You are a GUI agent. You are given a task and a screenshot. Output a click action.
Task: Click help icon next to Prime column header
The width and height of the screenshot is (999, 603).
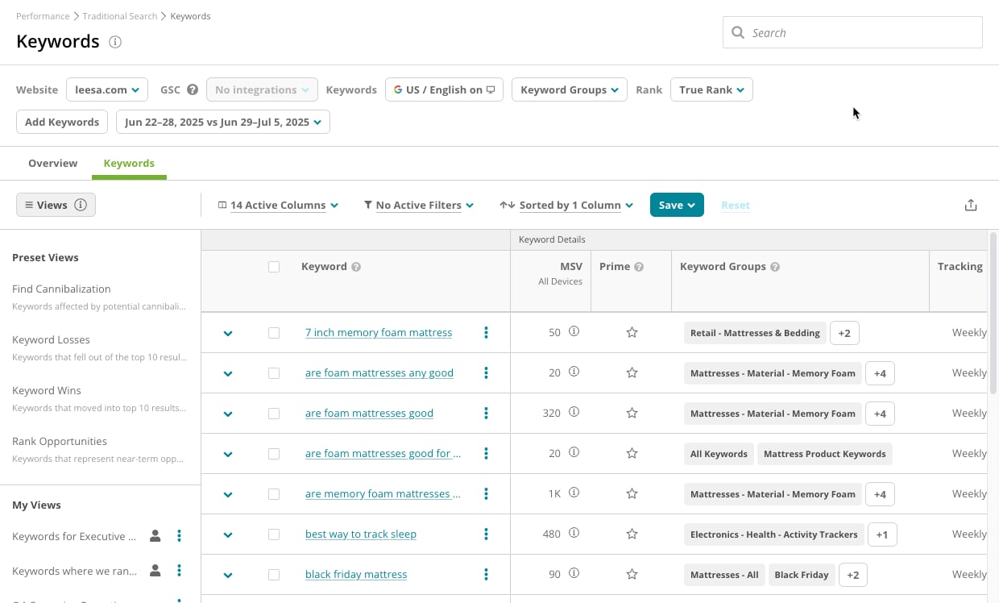tap(639, 267)
